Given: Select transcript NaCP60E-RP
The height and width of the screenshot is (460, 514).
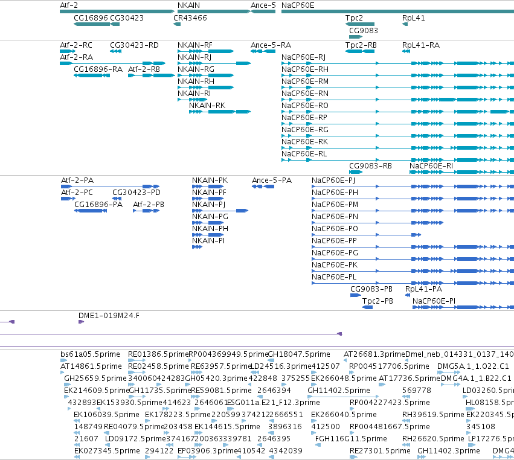Looking at the screenshot, I should (304, 118).
